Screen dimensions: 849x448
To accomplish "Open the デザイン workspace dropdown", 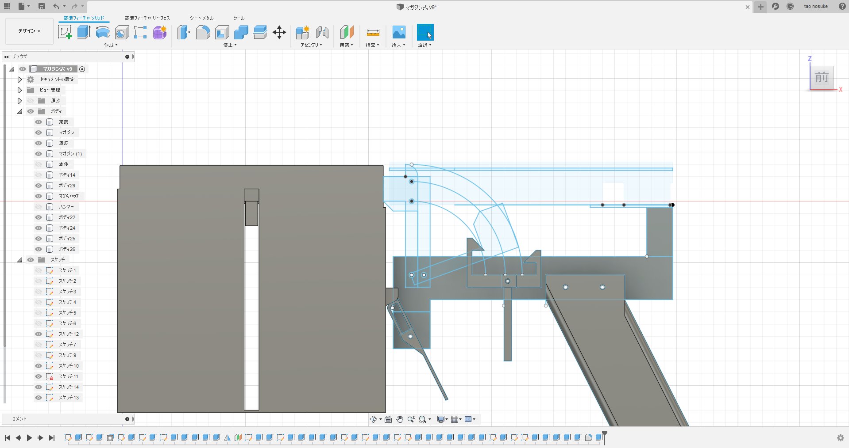I will pos(29,31).
